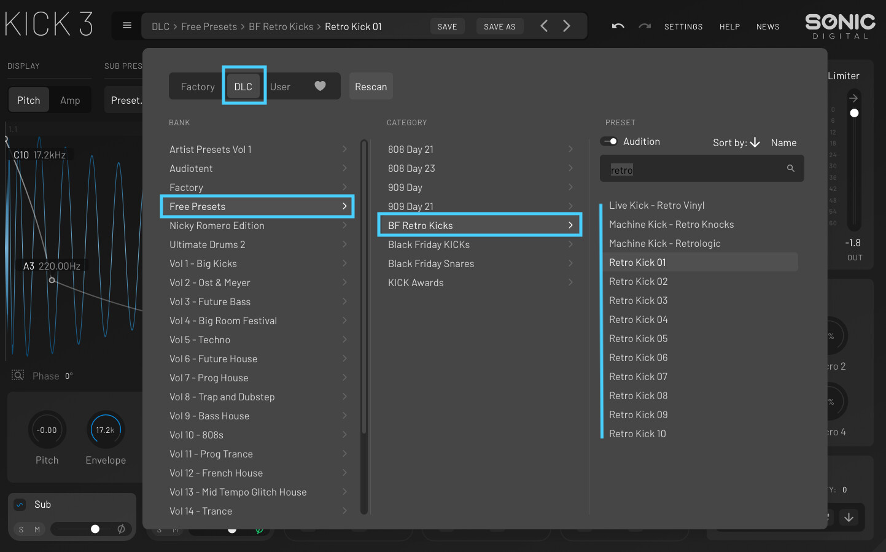Select preset Machine Kick - Retrologic
This screenshot has height=552, width=886.
(665, 243)
